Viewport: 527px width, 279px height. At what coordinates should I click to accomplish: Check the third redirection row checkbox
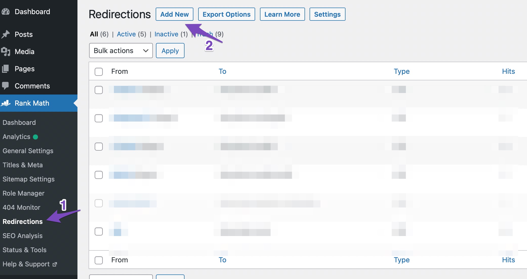(x=99, y=147)
